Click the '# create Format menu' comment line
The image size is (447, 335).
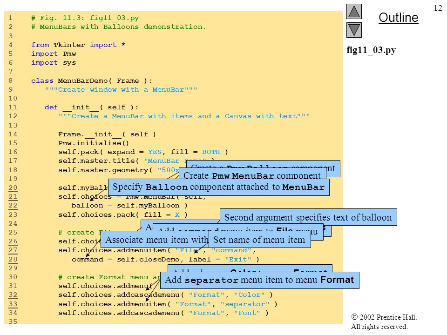coord(109,277)
